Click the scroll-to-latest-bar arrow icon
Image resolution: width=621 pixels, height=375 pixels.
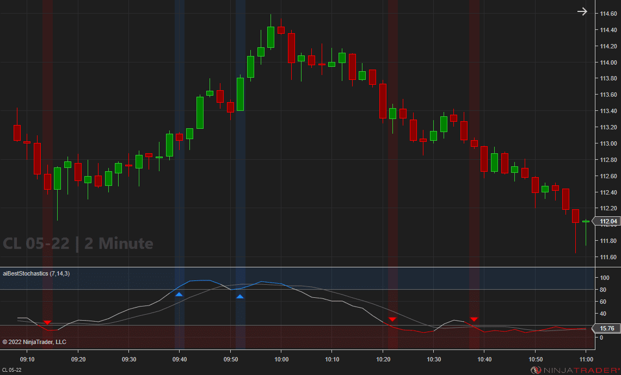pyautogui.click(x=582, y=11)
